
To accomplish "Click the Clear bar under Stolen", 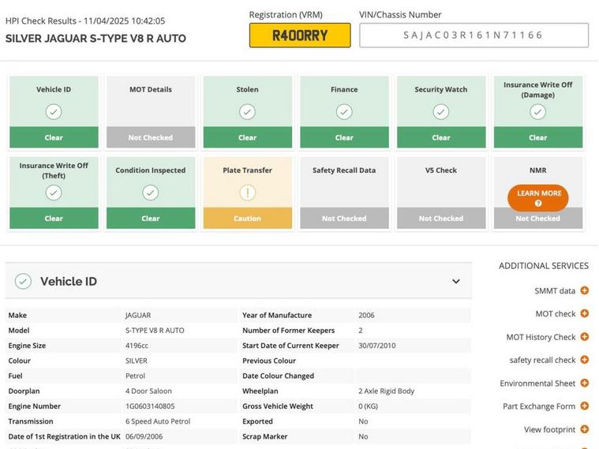I will [x=247, y=137].
